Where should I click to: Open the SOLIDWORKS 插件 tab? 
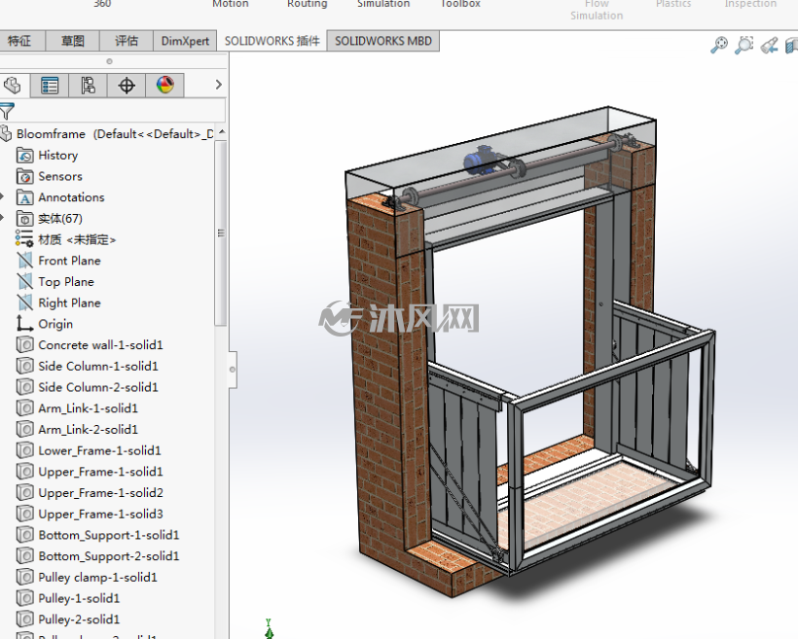[272, 41]
